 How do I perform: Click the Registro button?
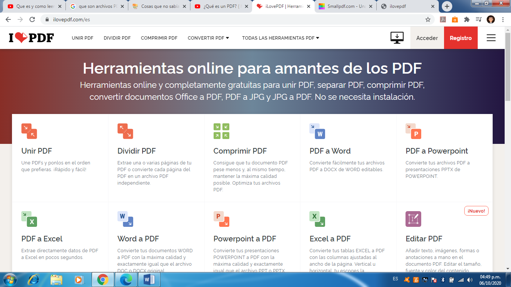pos(460,38)
